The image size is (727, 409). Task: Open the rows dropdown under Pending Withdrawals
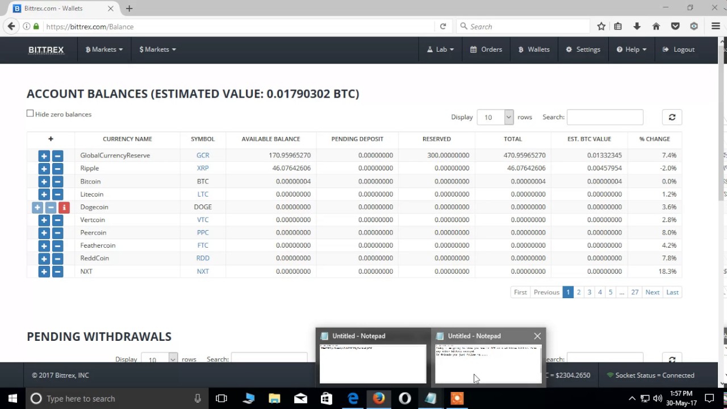coord(159,359)
